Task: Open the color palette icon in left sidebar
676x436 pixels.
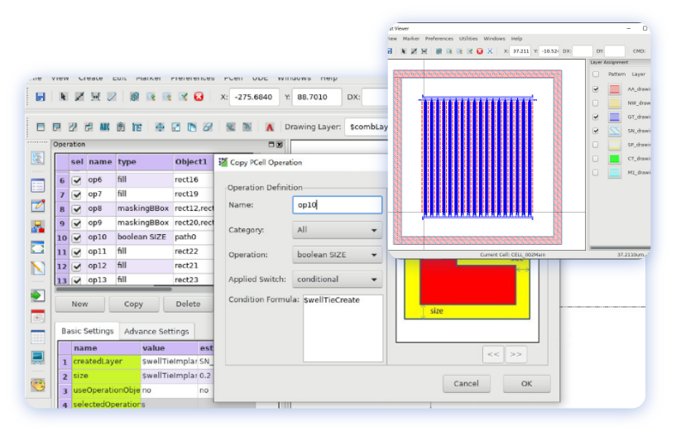Action: [x=37, y=385]
